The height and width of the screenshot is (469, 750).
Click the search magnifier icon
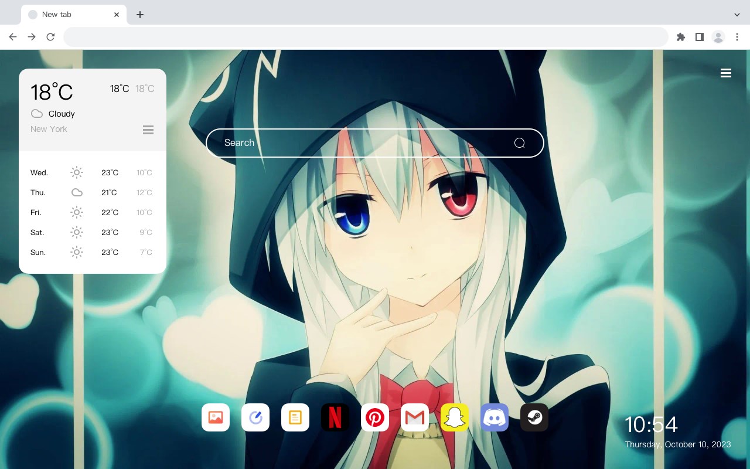519,143
